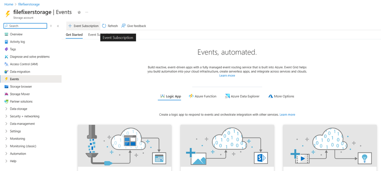Open the funnel-to-calendar logic app card

(125, 147)
